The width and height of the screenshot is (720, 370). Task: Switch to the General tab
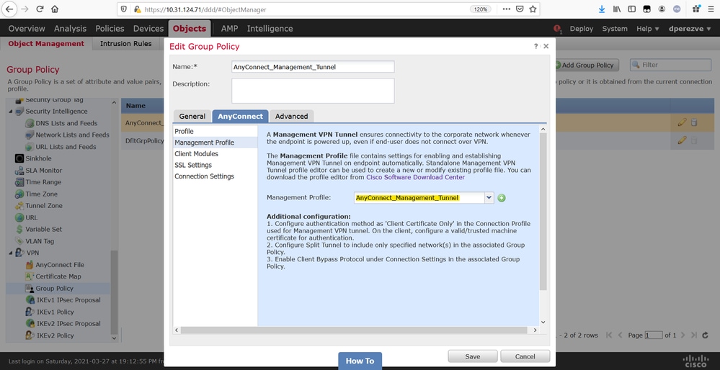click(x=192, y=117)
